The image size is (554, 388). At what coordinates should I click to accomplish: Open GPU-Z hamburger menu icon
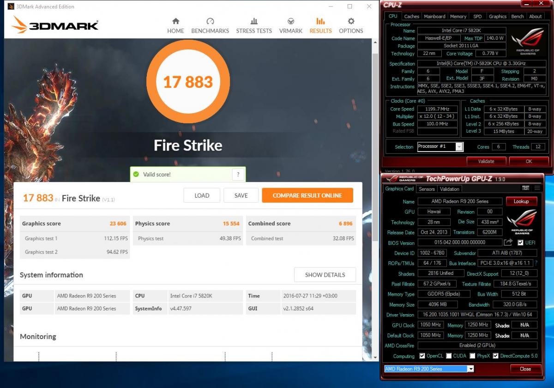point(537,188)
